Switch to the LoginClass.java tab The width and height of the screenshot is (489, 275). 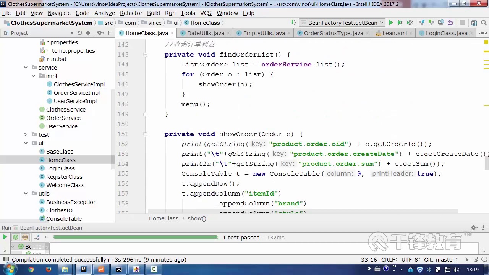[x=447, y=33]
